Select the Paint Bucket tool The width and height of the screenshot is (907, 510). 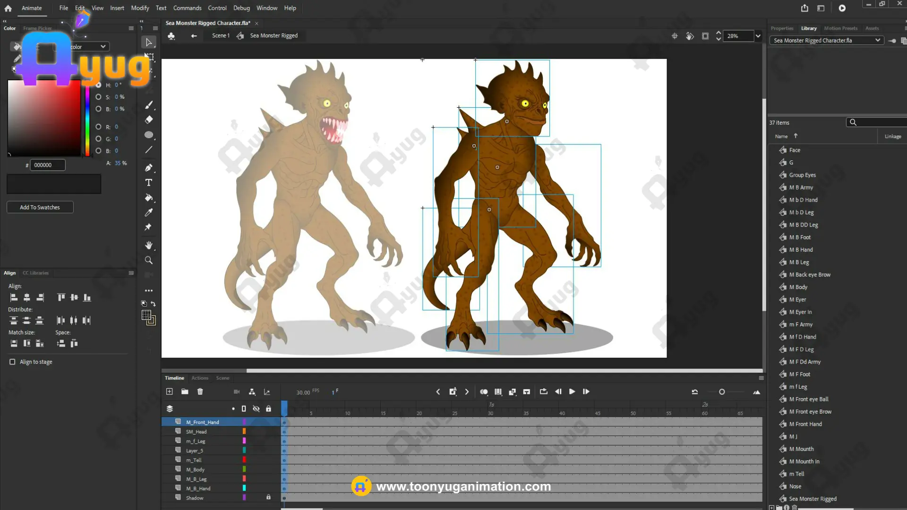(x=149, y=198)
